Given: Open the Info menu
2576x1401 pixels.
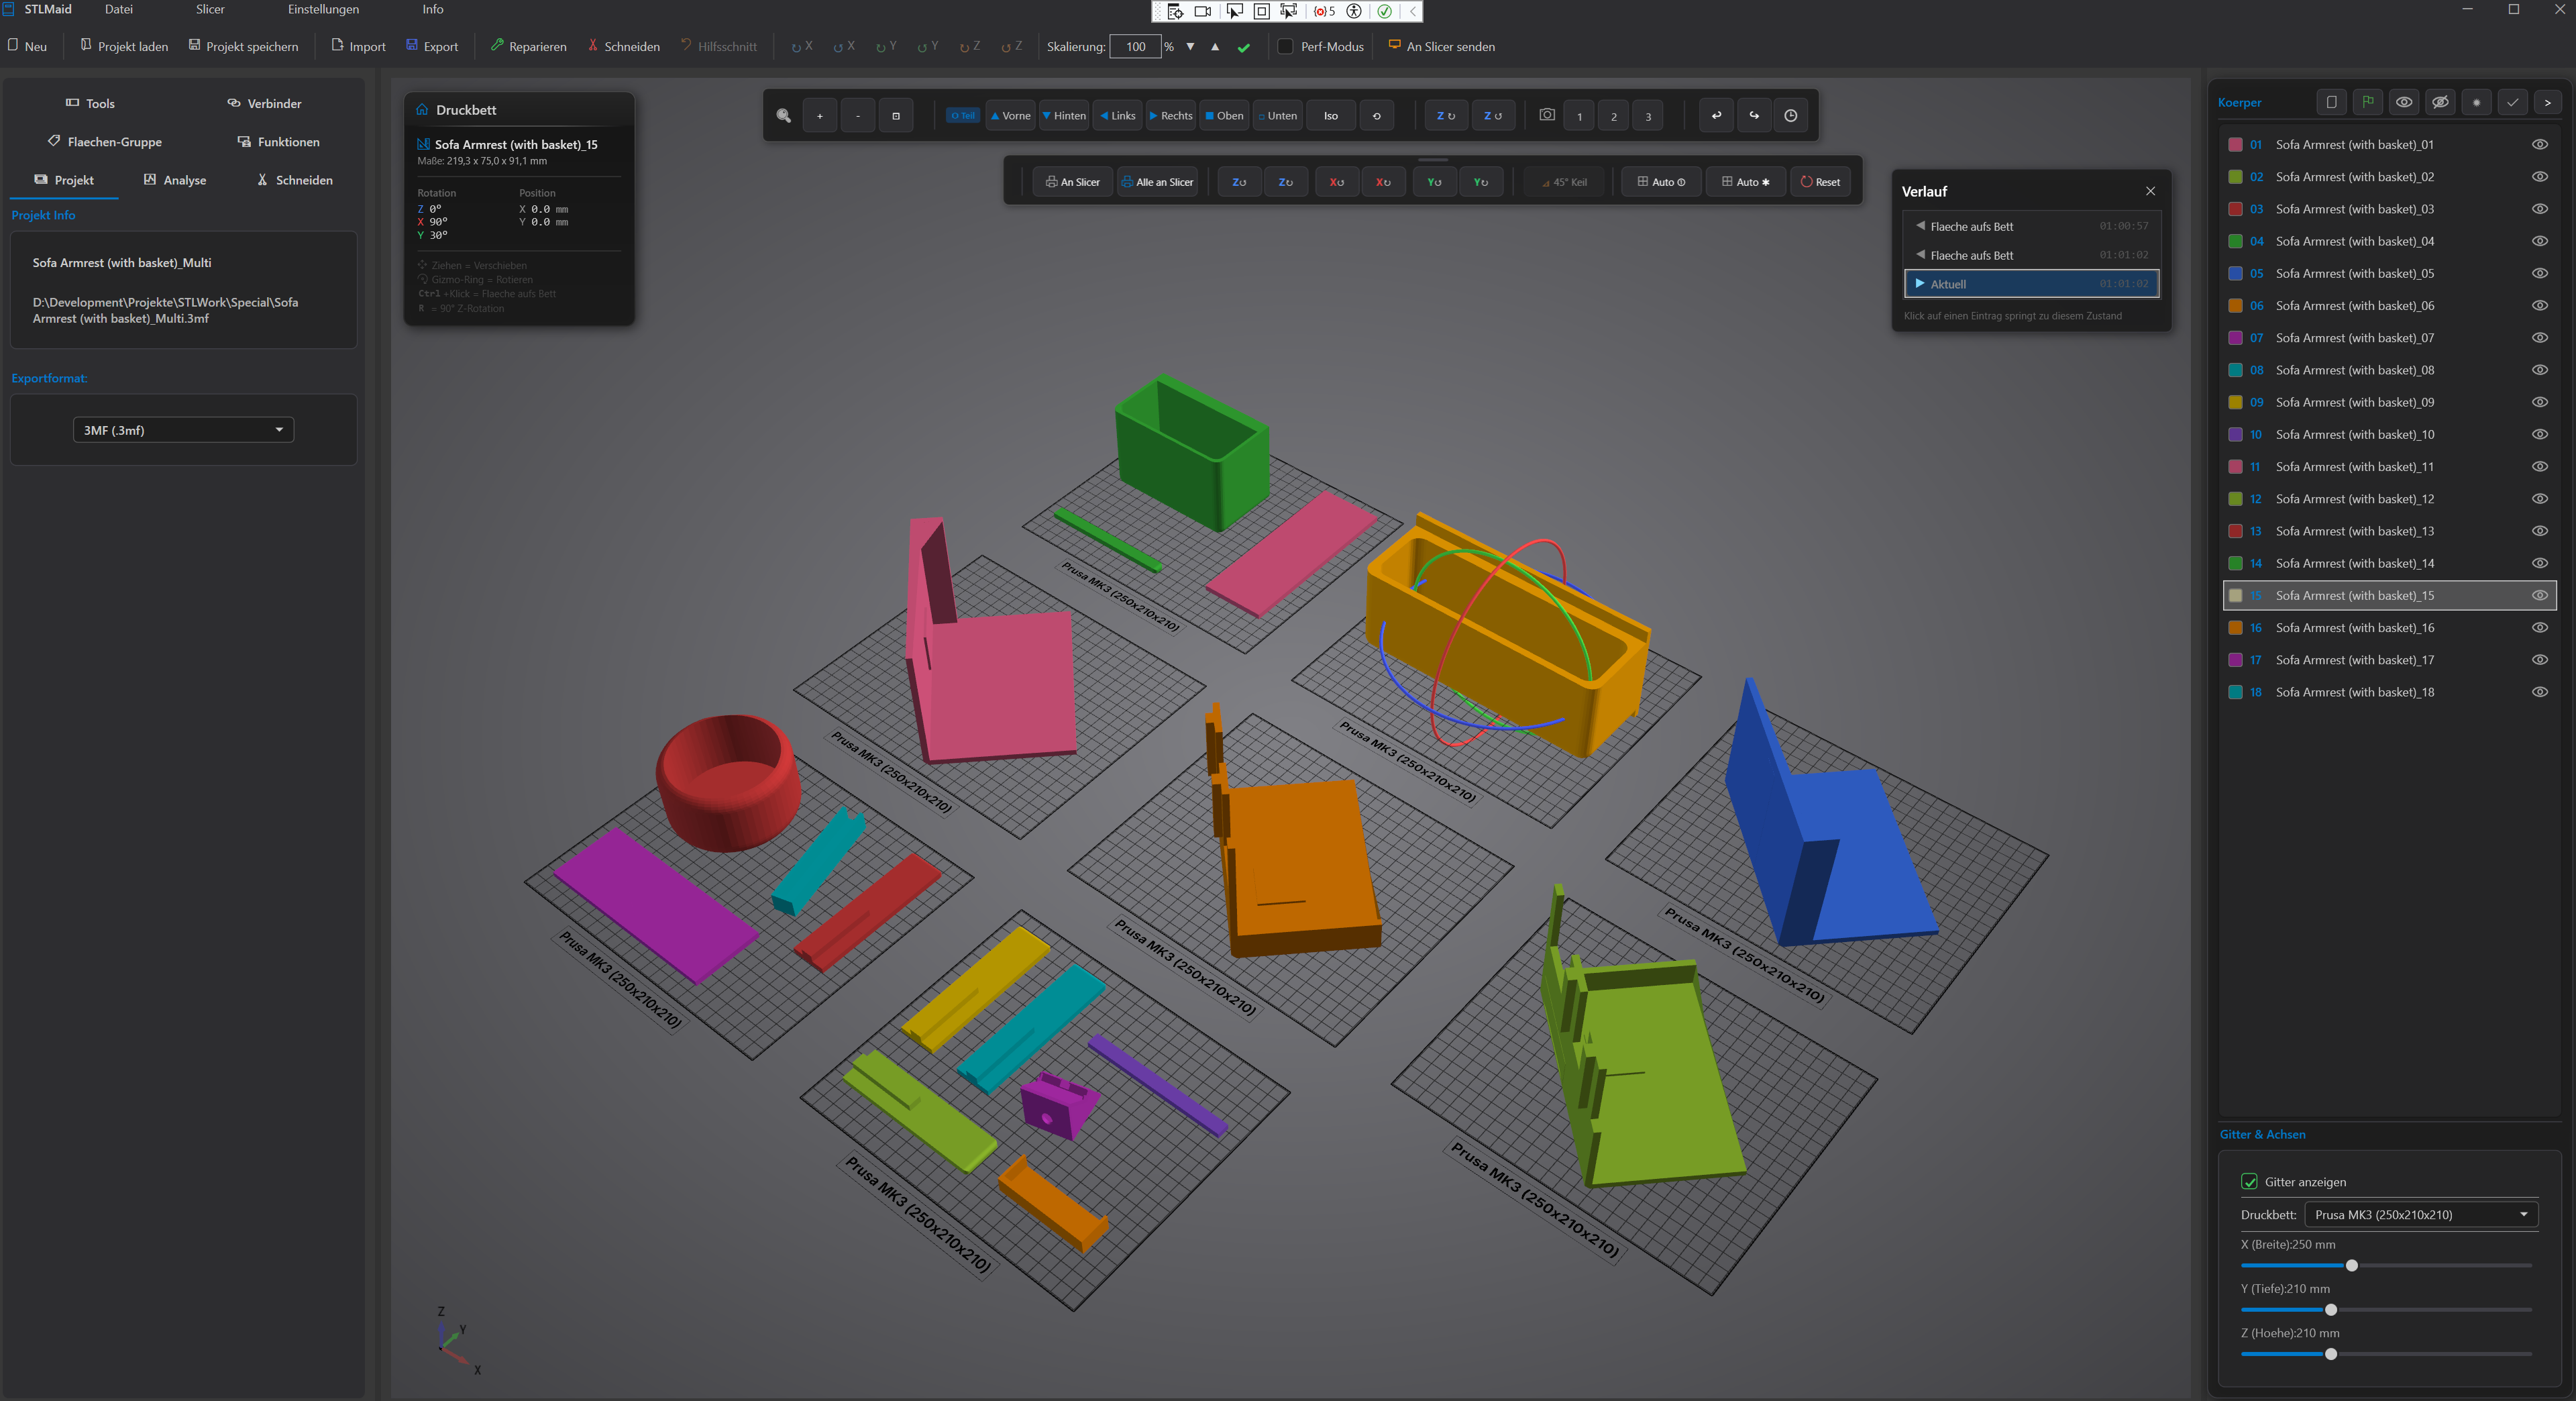Looking at the screenshot, I should pos(432,9).
